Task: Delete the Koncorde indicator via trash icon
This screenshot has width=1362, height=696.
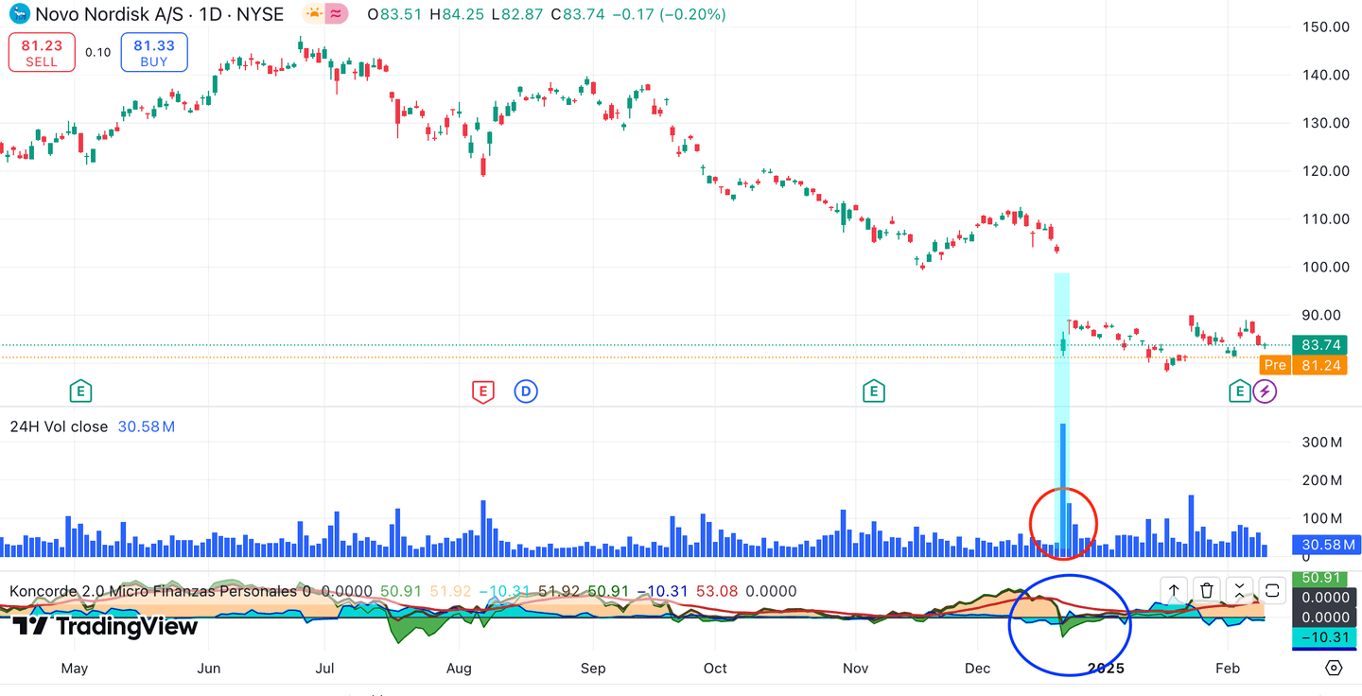Action: tap(1207, 590)
